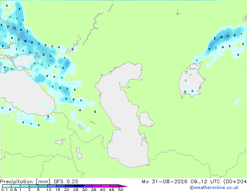This screenshot has width=247, height=191.
Task: Click the '25' legend scale label
Action: click(76, 189)
